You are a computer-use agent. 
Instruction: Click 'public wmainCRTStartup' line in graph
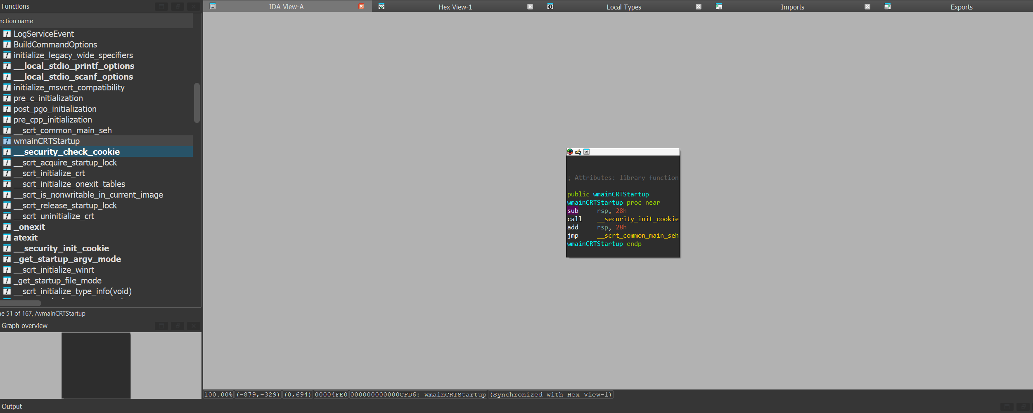(608, 194)
